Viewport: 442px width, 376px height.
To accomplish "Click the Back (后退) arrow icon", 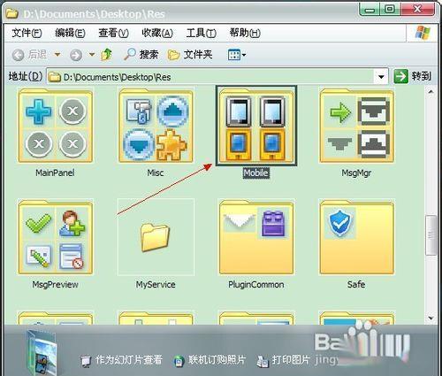I will click(19, 55).
